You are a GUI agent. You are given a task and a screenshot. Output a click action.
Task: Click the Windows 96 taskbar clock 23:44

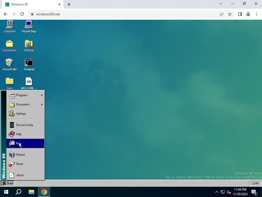(x=255, y=183)
